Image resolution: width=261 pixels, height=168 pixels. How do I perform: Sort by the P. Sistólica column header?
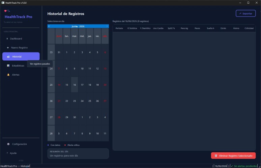[132, 28]
